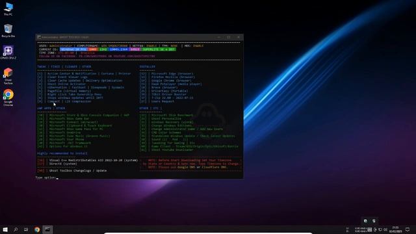
Task: Open taskbar Search magnifier
Action: click(16, 229)
